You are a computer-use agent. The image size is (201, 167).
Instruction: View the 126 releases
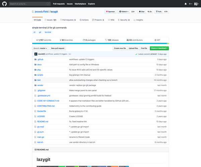112,40
